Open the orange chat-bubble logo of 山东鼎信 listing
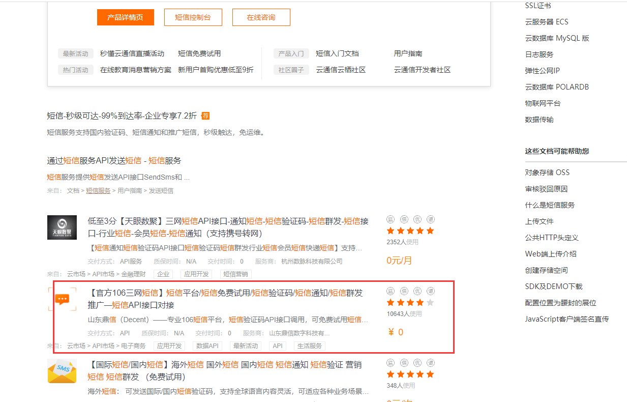The height and width of the screenshot is (402, 627). [x=62, y=299]
